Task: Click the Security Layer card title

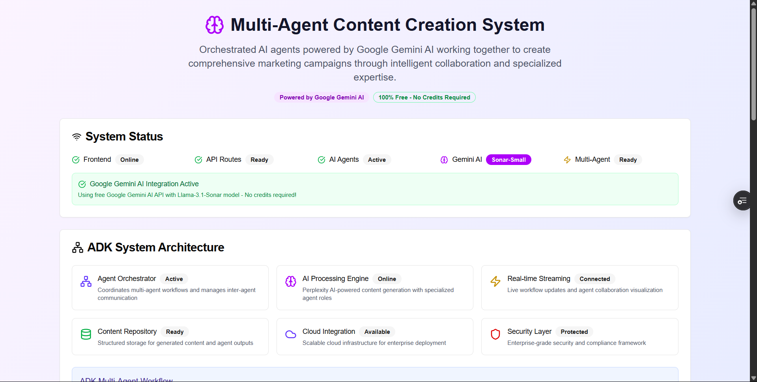Action: (529, 331)
